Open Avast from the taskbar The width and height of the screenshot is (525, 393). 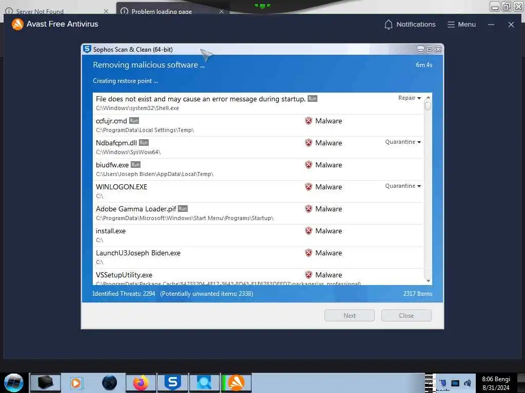pyautogui.click(x=236, y=383)
